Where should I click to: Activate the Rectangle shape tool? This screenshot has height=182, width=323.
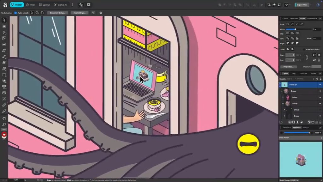4,75
